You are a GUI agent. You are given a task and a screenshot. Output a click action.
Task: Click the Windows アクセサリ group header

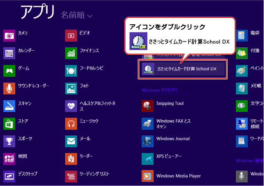160,90
